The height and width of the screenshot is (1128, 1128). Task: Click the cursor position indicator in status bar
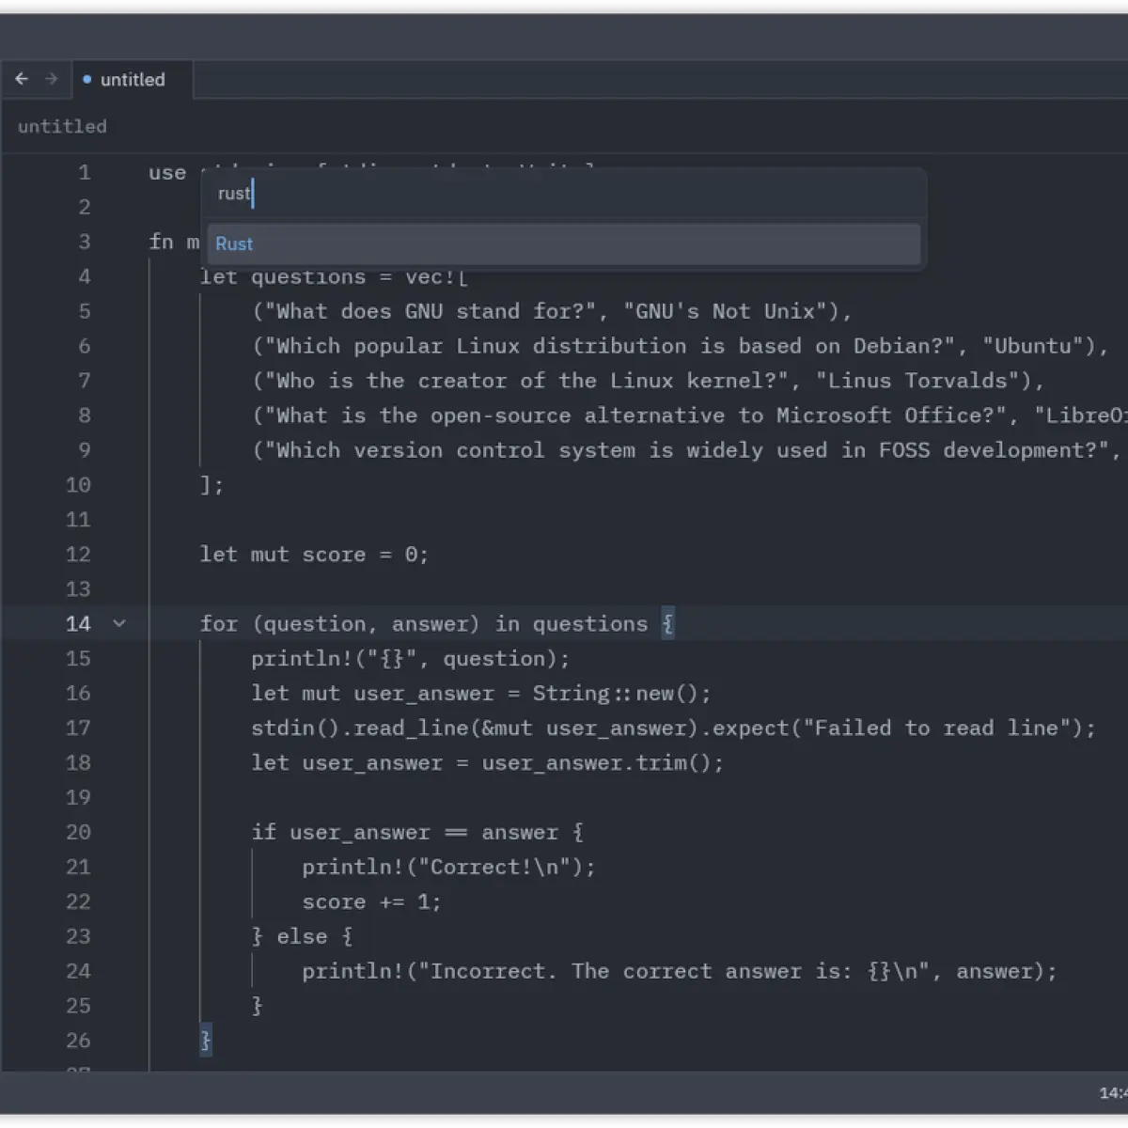click(1114, 1093)
